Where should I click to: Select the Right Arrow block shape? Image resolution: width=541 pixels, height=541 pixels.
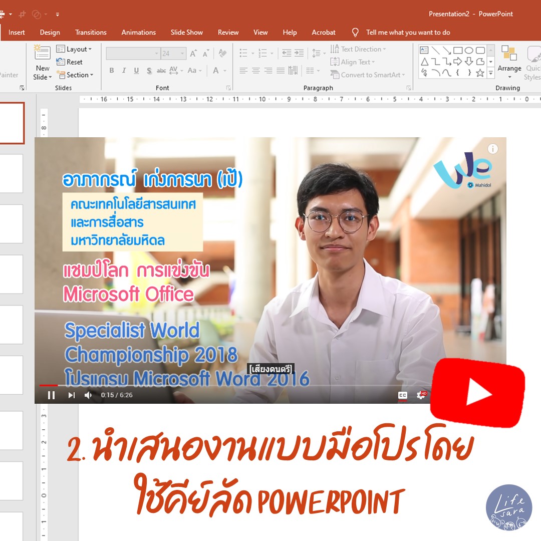[x=458, y=62]
